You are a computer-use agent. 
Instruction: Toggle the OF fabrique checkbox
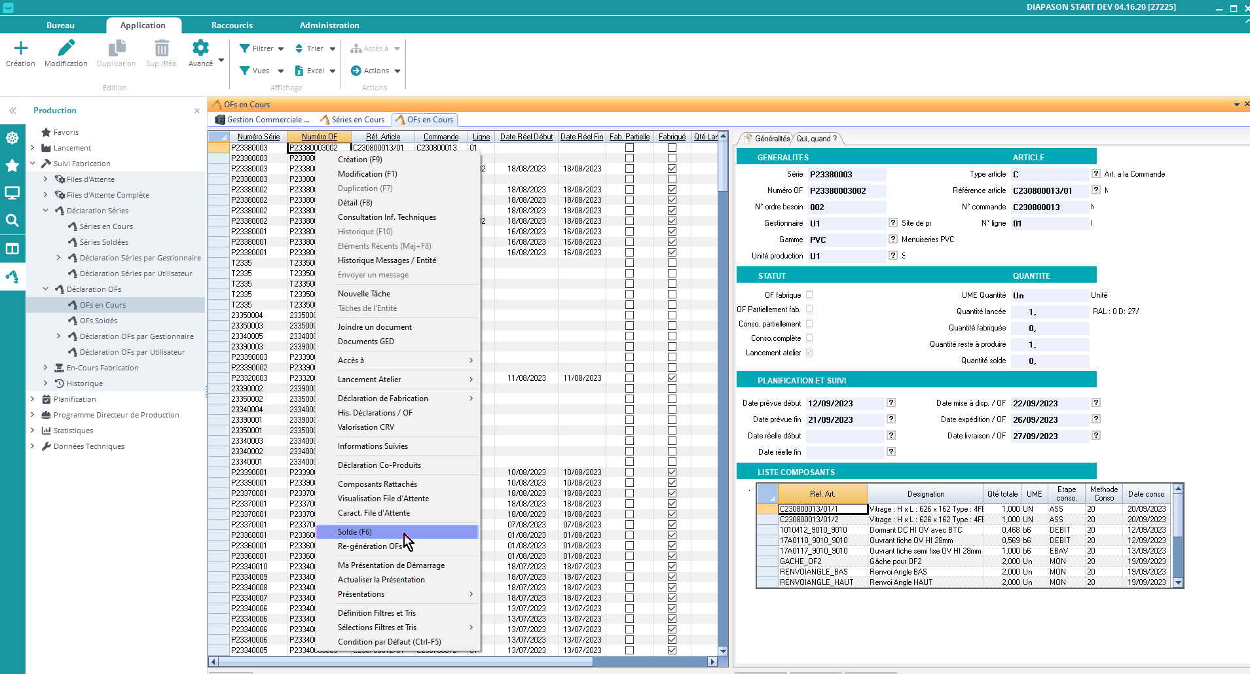[x=809, y=295]
